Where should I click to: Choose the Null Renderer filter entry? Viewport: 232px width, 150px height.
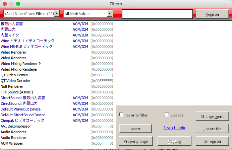click(x=12, y=86)
